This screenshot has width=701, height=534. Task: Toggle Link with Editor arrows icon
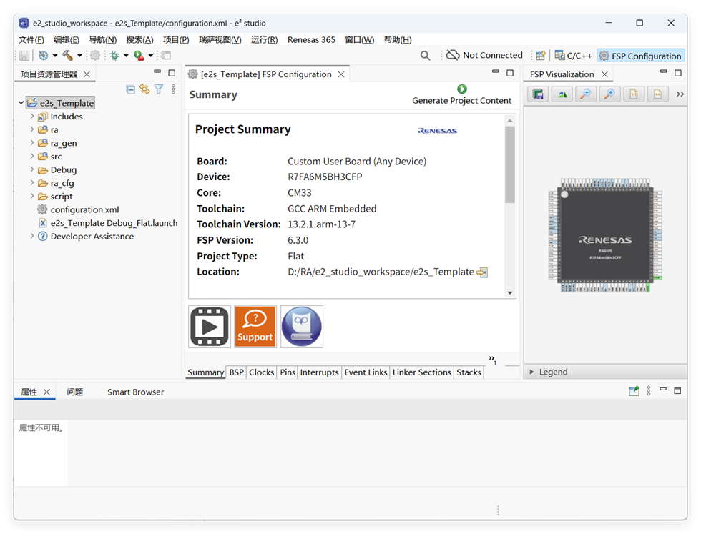144,89
